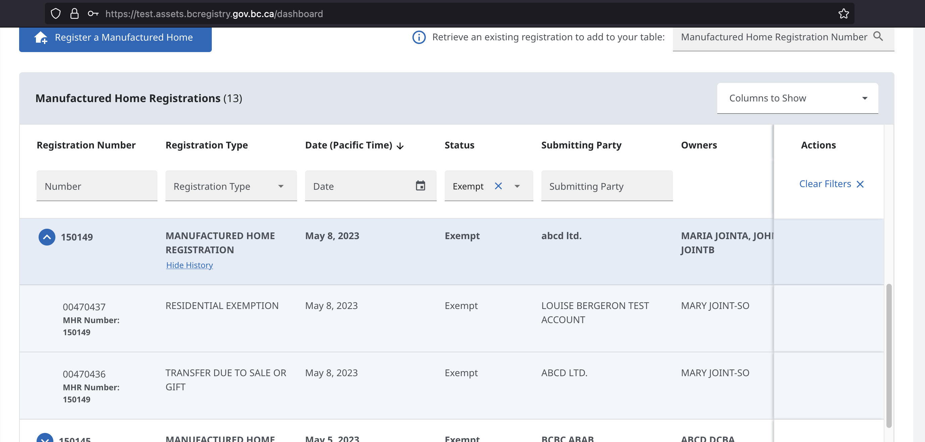The height and width of the screenshot is (442, 925).
Task: Focus the Number filter field
Action: 97,186
